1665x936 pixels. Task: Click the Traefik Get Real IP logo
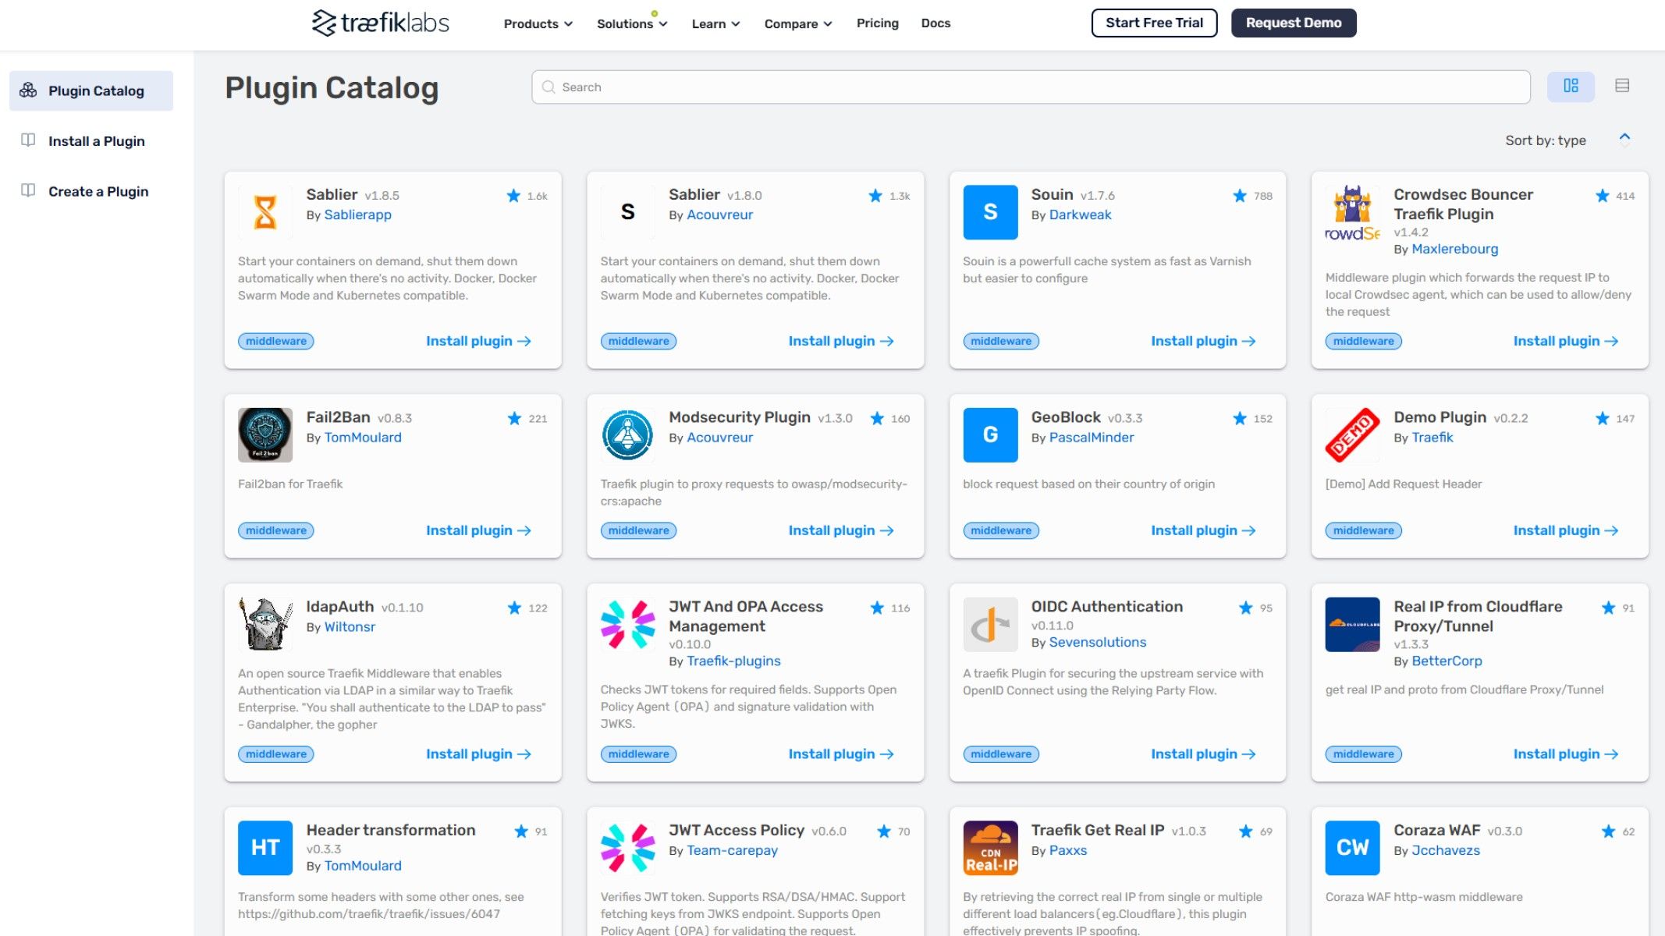tap(990, 848)
